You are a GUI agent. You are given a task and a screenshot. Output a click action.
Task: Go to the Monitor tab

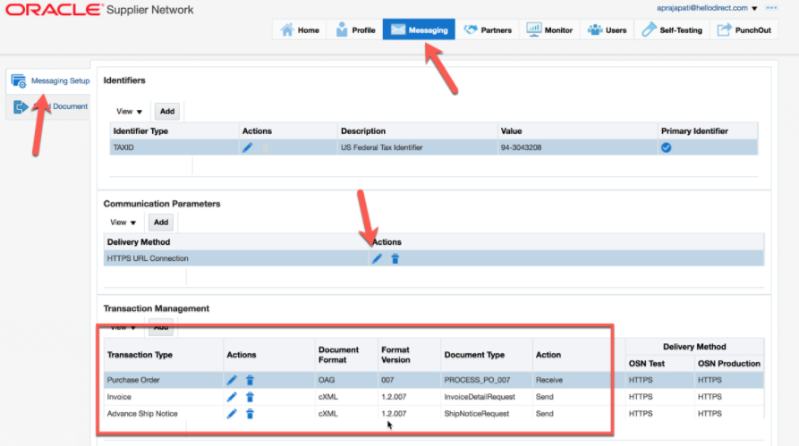click(549, 30)
